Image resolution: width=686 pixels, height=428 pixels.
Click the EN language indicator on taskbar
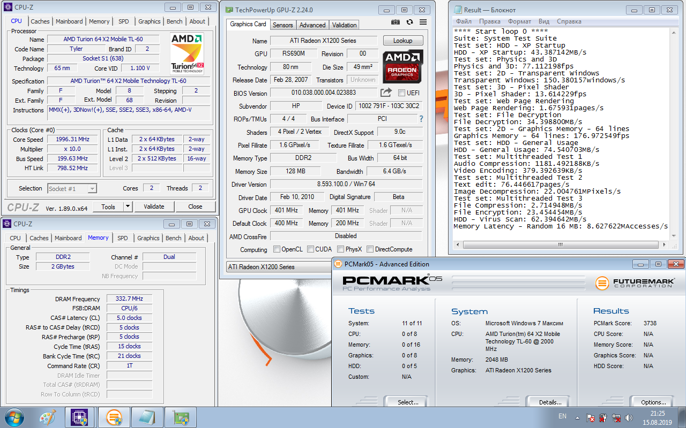point(562,416)
